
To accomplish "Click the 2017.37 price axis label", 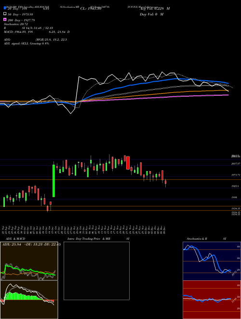I will [x=236, y=163].
